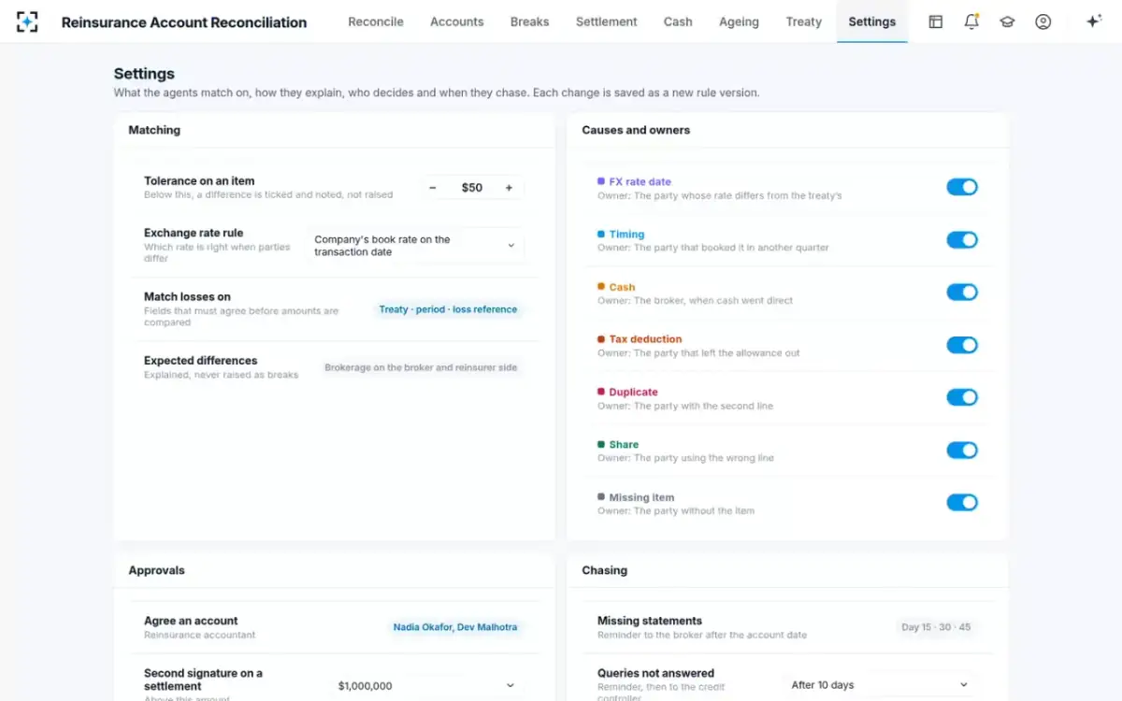Click the Causes and owners heading
The image size is (1122, 701).
pyautogui.click(x=636, y=130)
